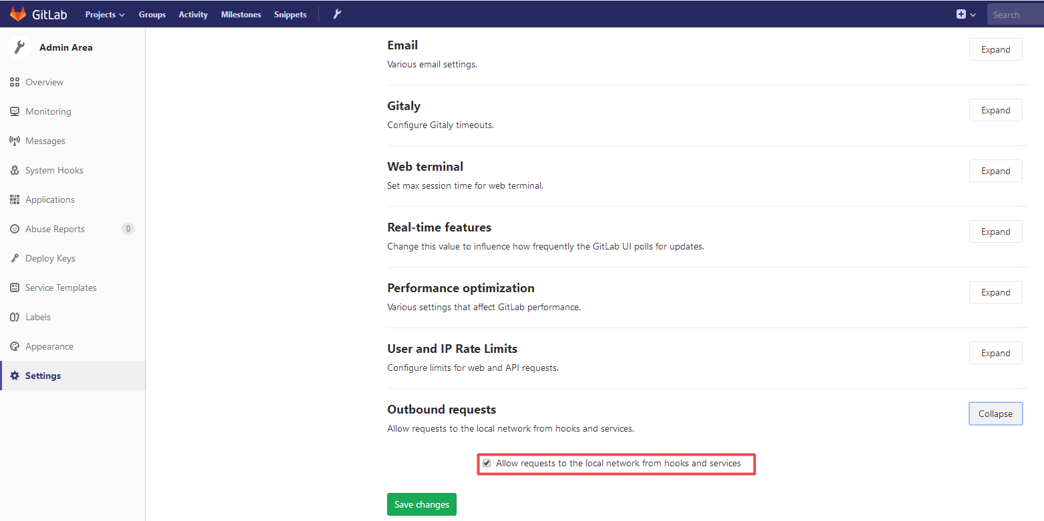Click the Service Templates icon
1044x521 pixels.
(x=15, y=288)
